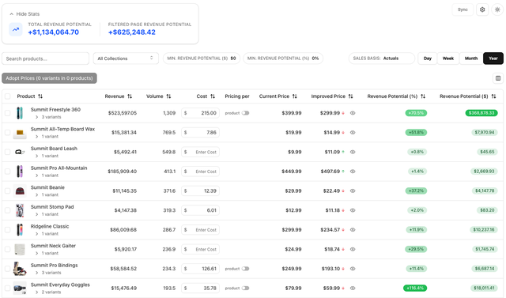Expand 1 variant under Summit Pro All-Mountain
The image size is (506, 298).
47,175
